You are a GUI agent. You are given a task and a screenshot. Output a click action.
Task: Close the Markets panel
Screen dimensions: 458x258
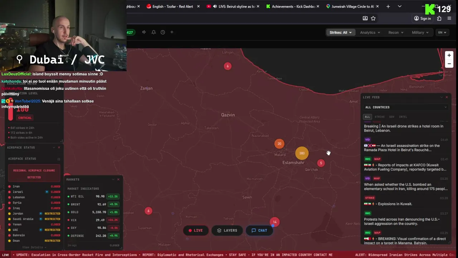(x=118, y=180)
